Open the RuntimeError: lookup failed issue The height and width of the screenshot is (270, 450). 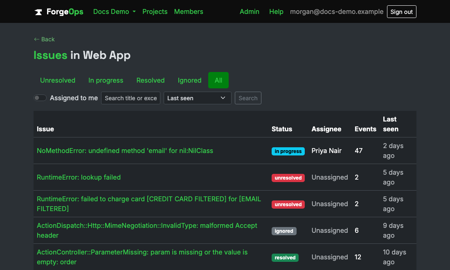click(x=79, y=177)
